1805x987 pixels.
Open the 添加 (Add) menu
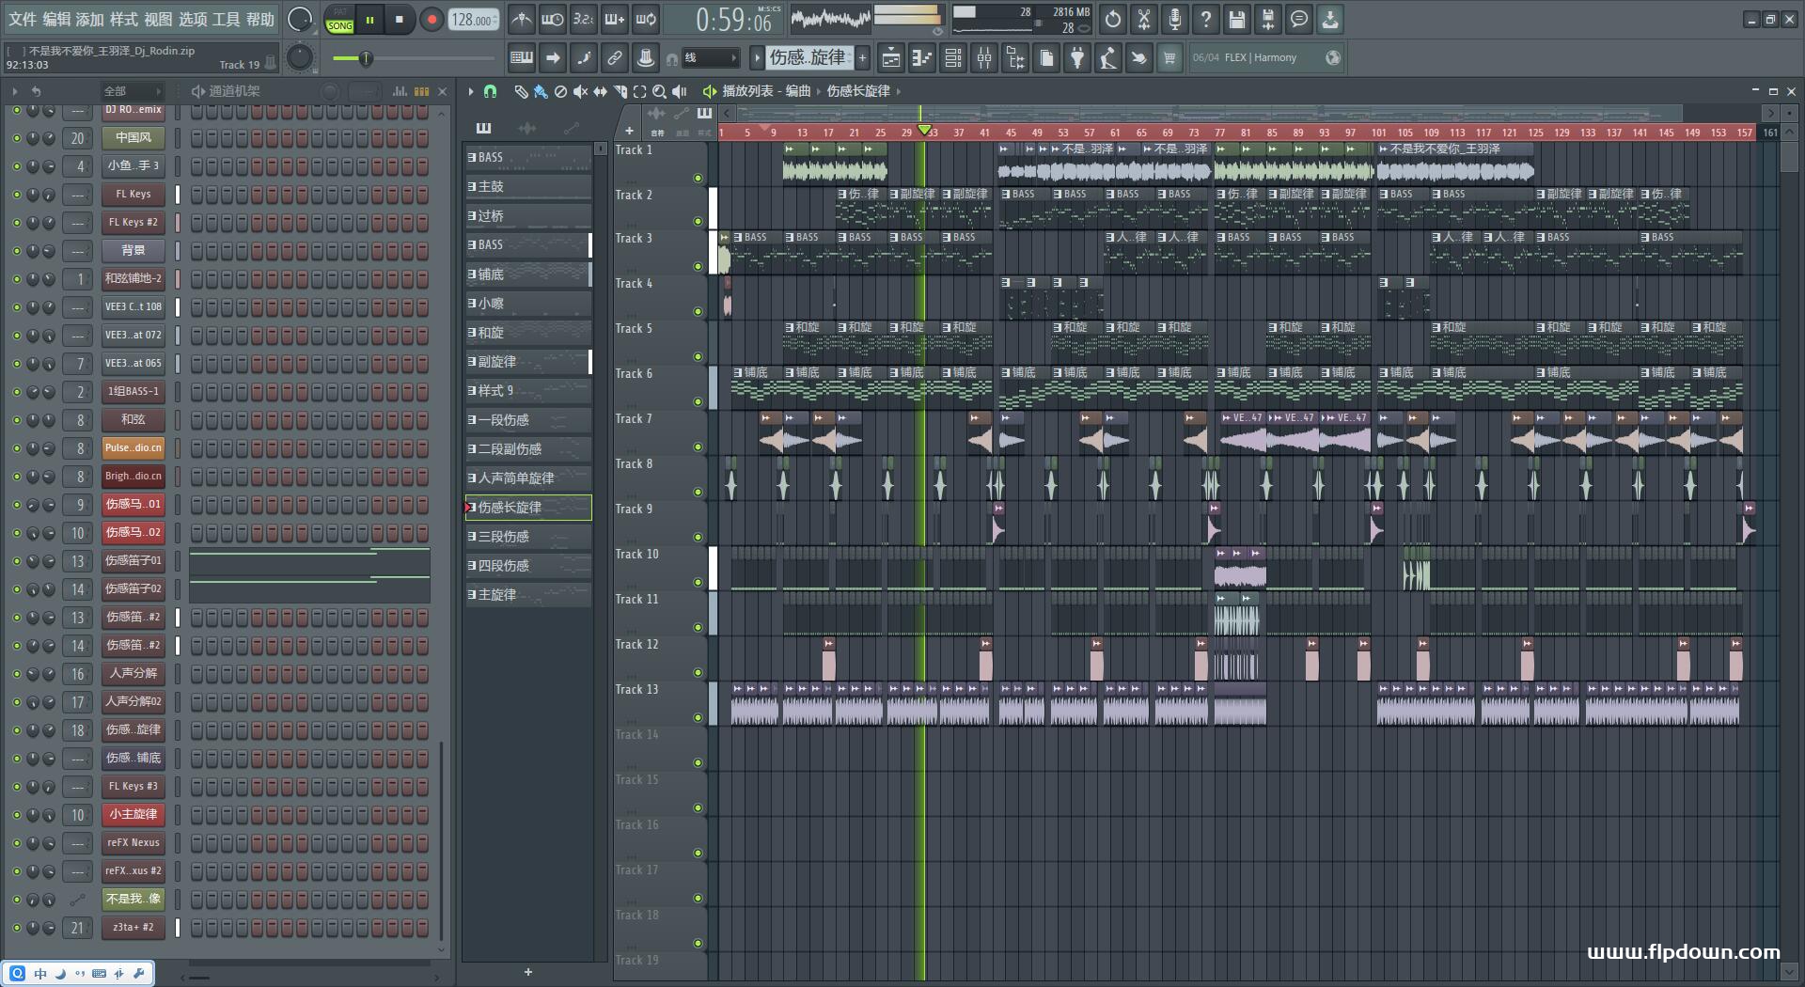click(90, 19)
